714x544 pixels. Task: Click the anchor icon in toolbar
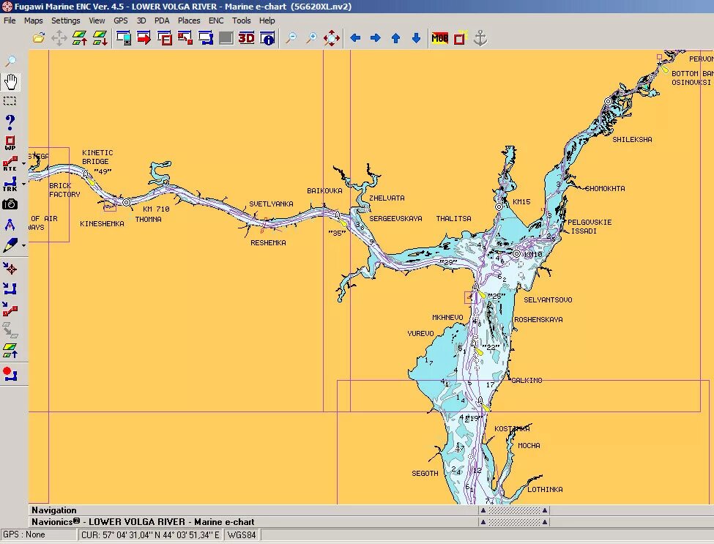tap(480, 38)
